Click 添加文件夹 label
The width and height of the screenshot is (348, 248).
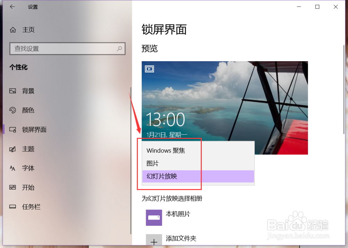pyautogui.click(x=181, y=239)
